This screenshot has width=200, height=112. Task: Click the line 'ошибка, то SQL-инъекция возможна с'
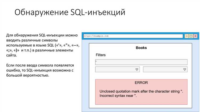(x=39, y=70)
